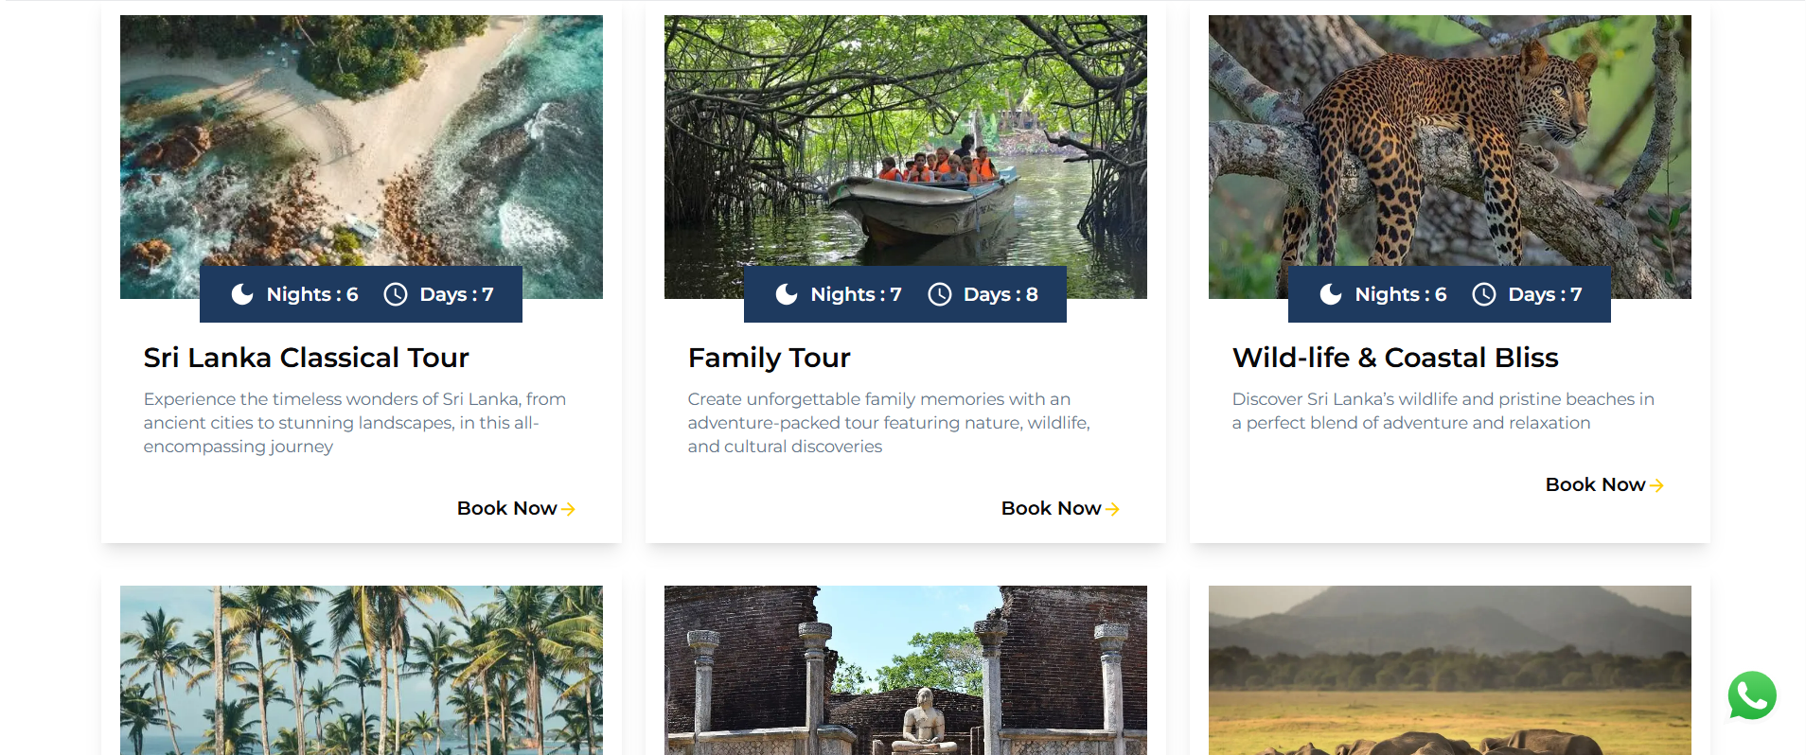Click moon icon on Sri Lanka Classical Tour

[x=242, y=294]
